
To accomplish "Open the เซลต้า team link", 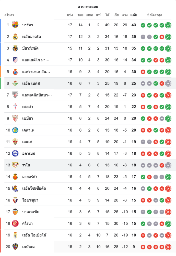I will click(28, 107).
